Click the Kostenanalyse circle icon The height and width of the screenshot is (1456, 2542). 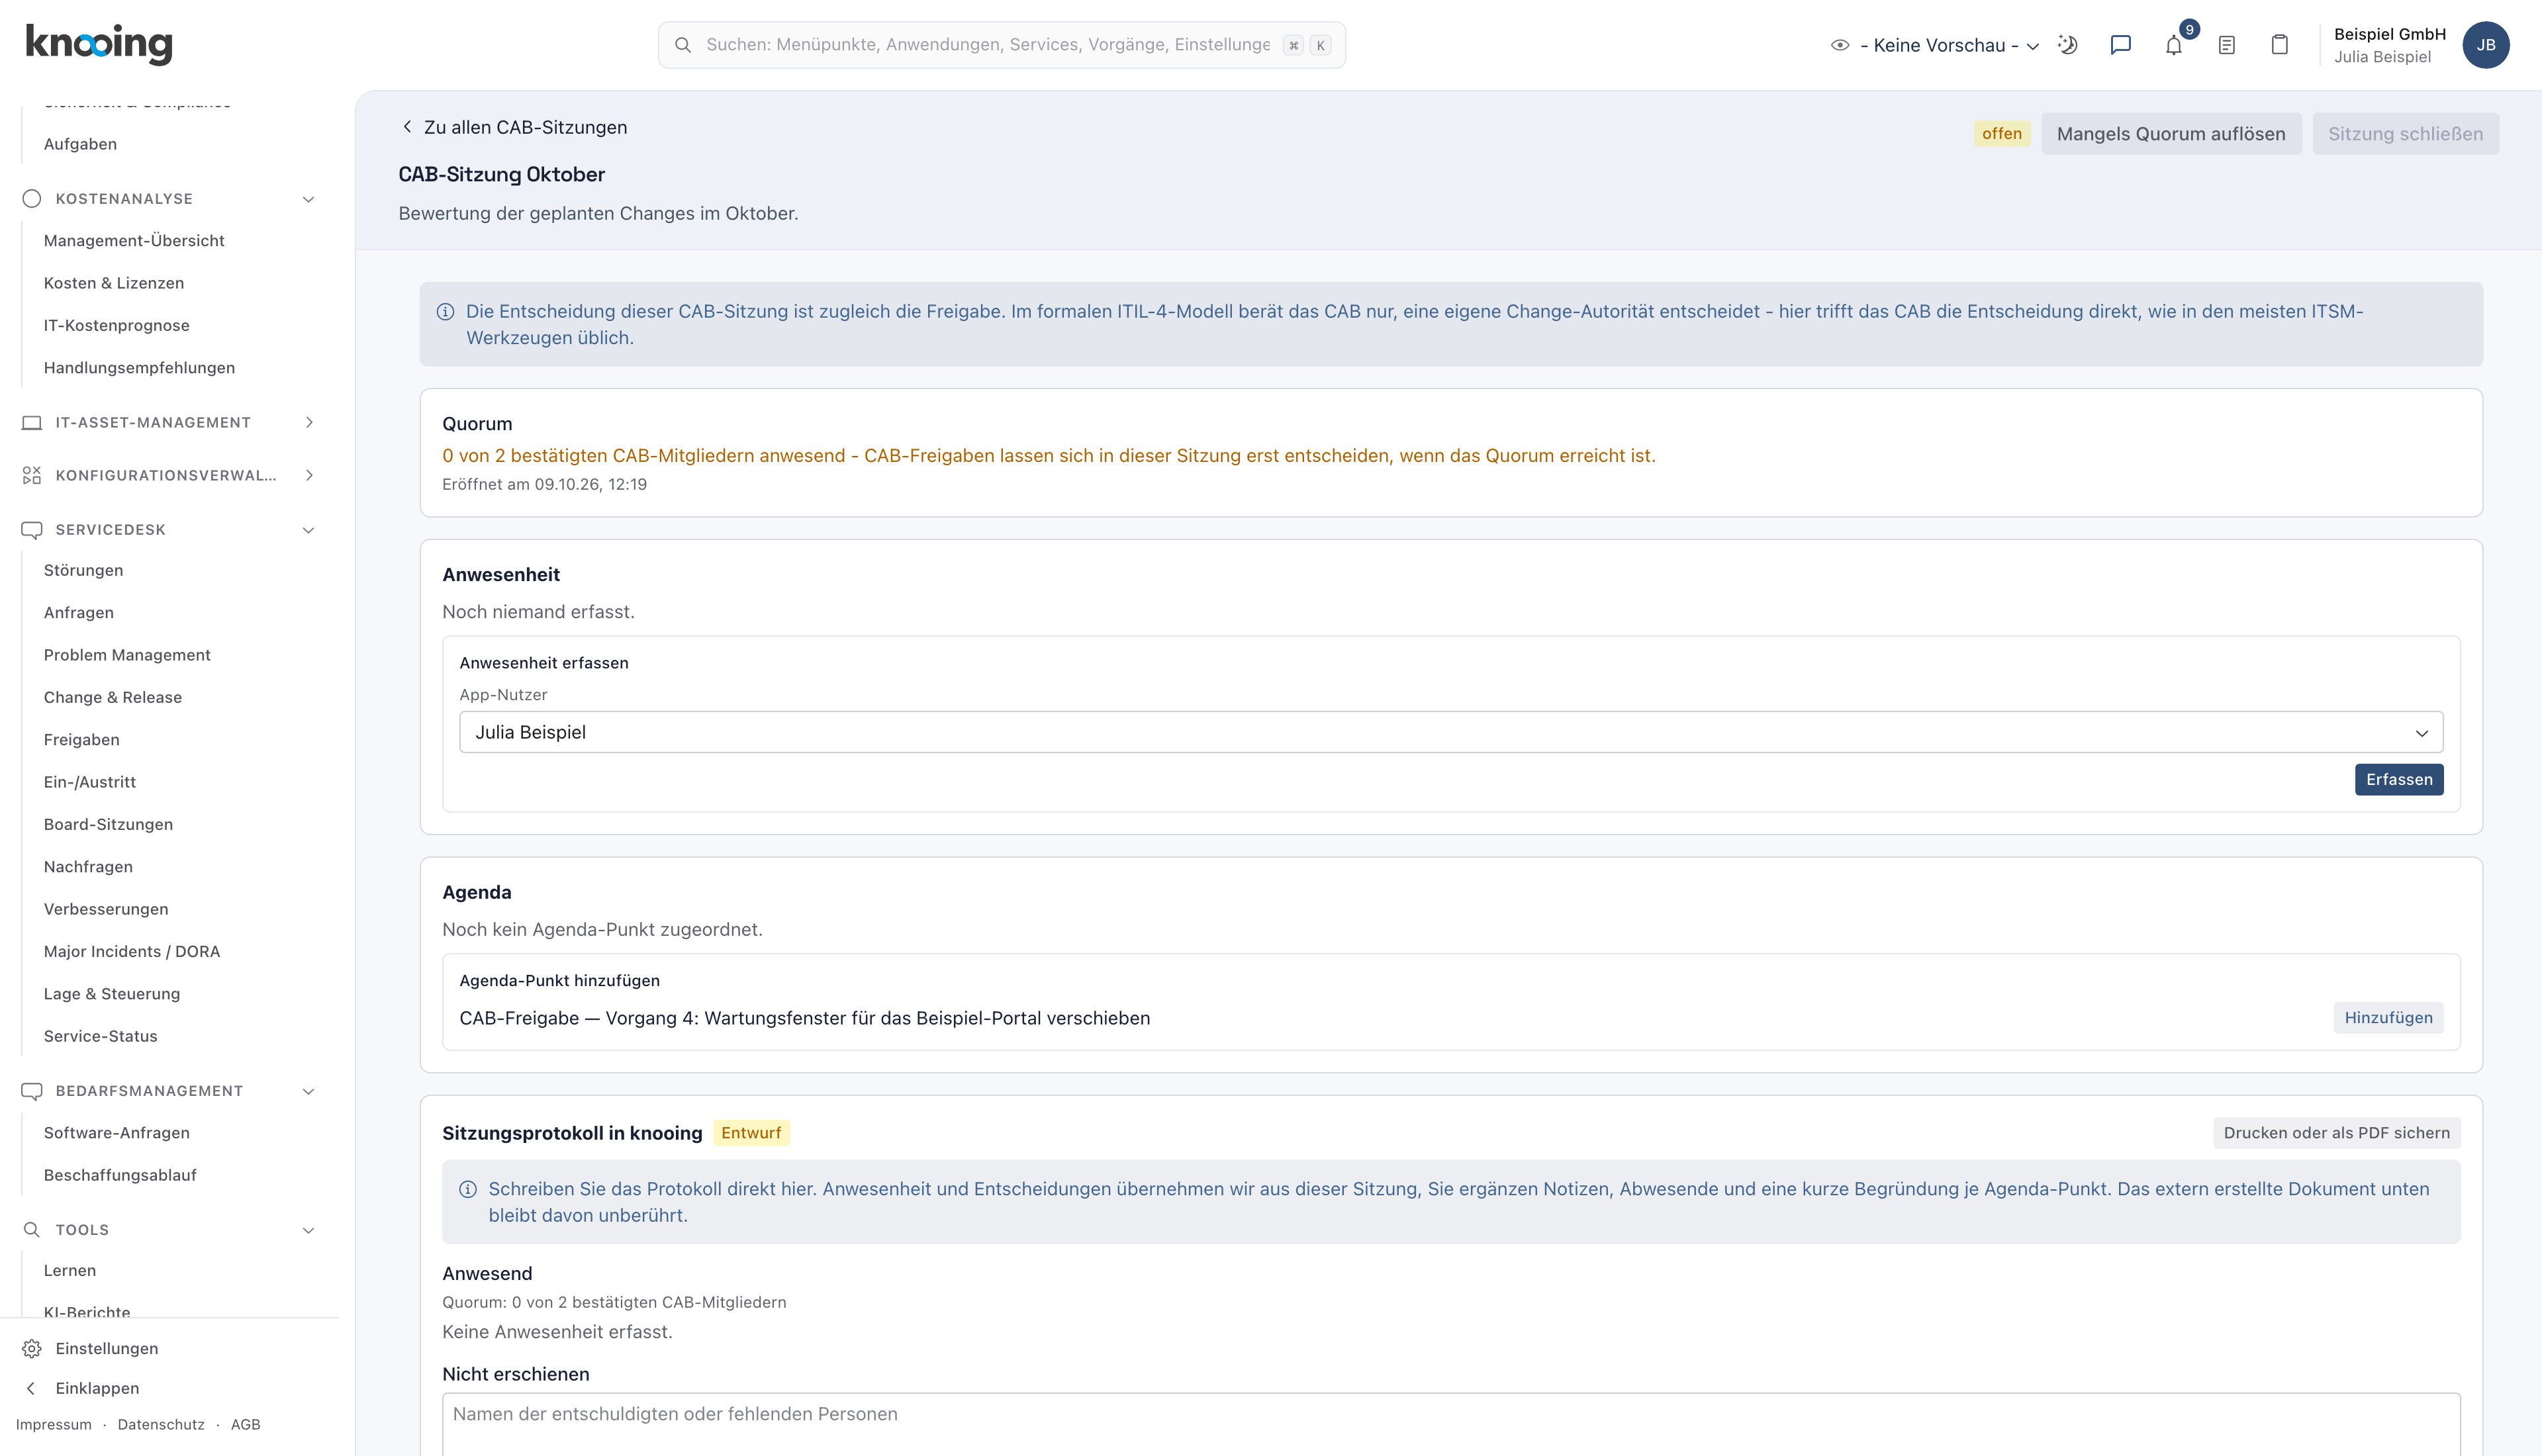click(x=32, y=199)
